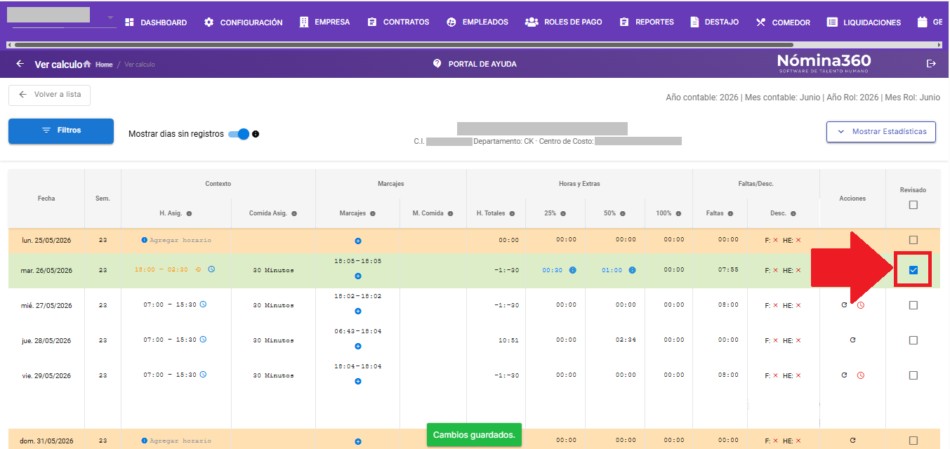Click the info icon beside the days toggle
The width and height of the screenshot is (950, 449).
click(256, 134)
